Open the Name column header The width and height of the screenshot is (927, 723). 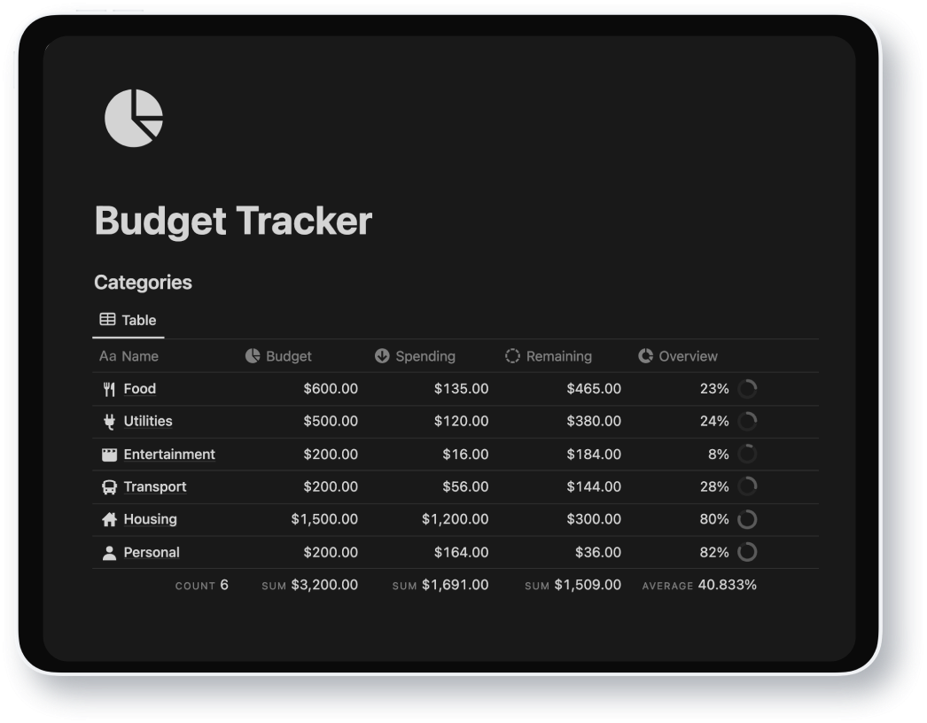[x=129, y=356]
